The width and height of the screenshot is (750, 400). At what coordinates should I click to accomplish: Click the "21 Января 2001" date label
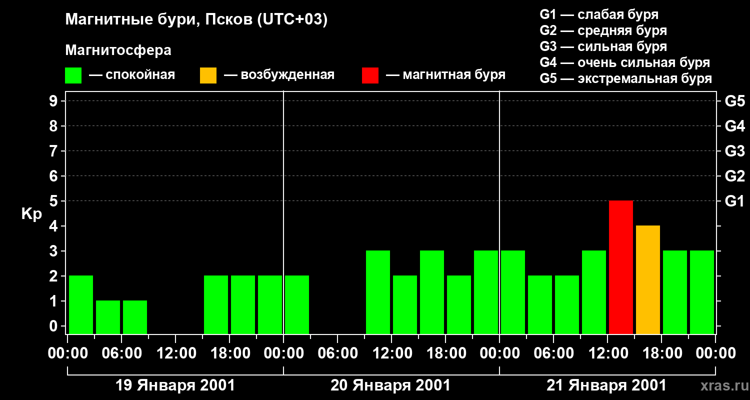click(x=606, y=385)
